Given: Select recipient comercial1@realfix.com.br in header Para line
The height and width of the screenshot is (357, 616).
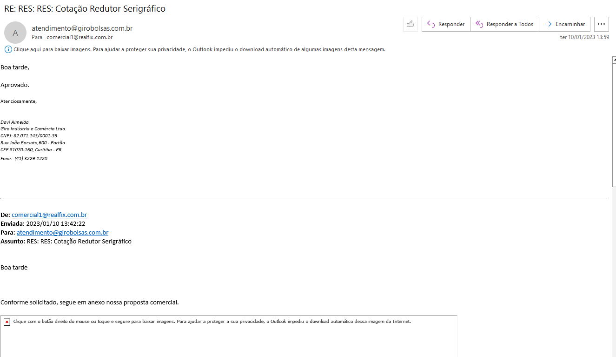Looking at the screenshot, I should coord(79,37).
